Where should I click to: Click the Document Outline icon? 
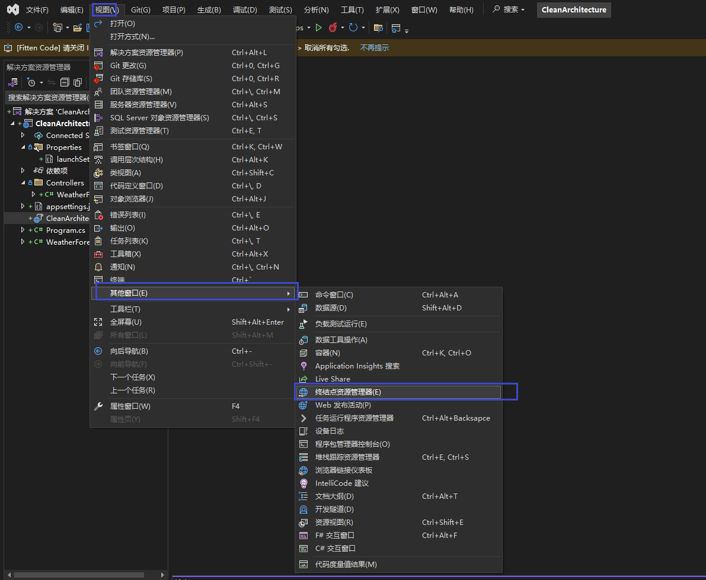[x=304, y=496]
